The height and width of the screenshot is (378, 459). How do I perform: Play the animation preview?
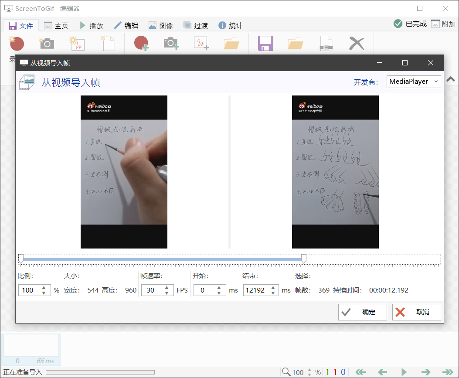coord(404,372)
